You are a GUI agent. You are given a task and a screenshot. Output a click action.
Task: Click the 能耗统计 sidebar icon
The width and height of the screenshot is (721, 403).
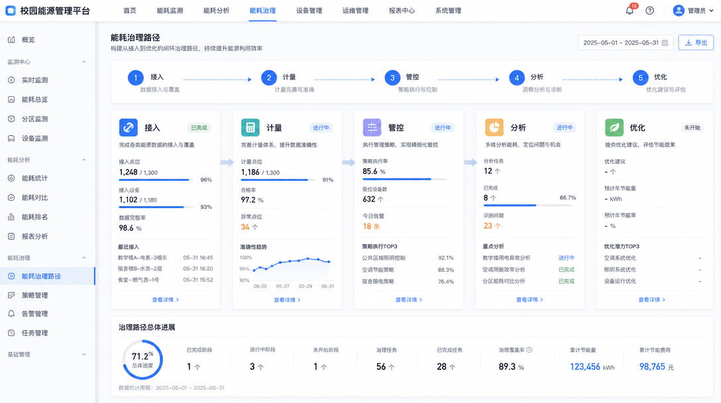pos(11,178)
